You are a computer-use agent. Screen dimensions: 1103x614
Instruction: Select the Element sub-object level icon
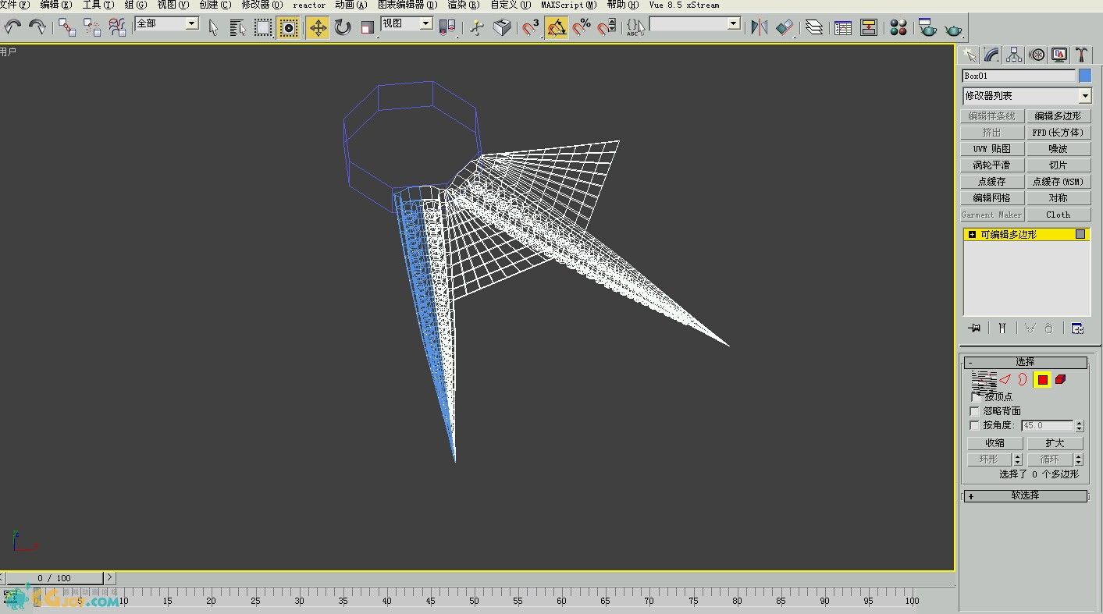click(x=1060, y=379)
